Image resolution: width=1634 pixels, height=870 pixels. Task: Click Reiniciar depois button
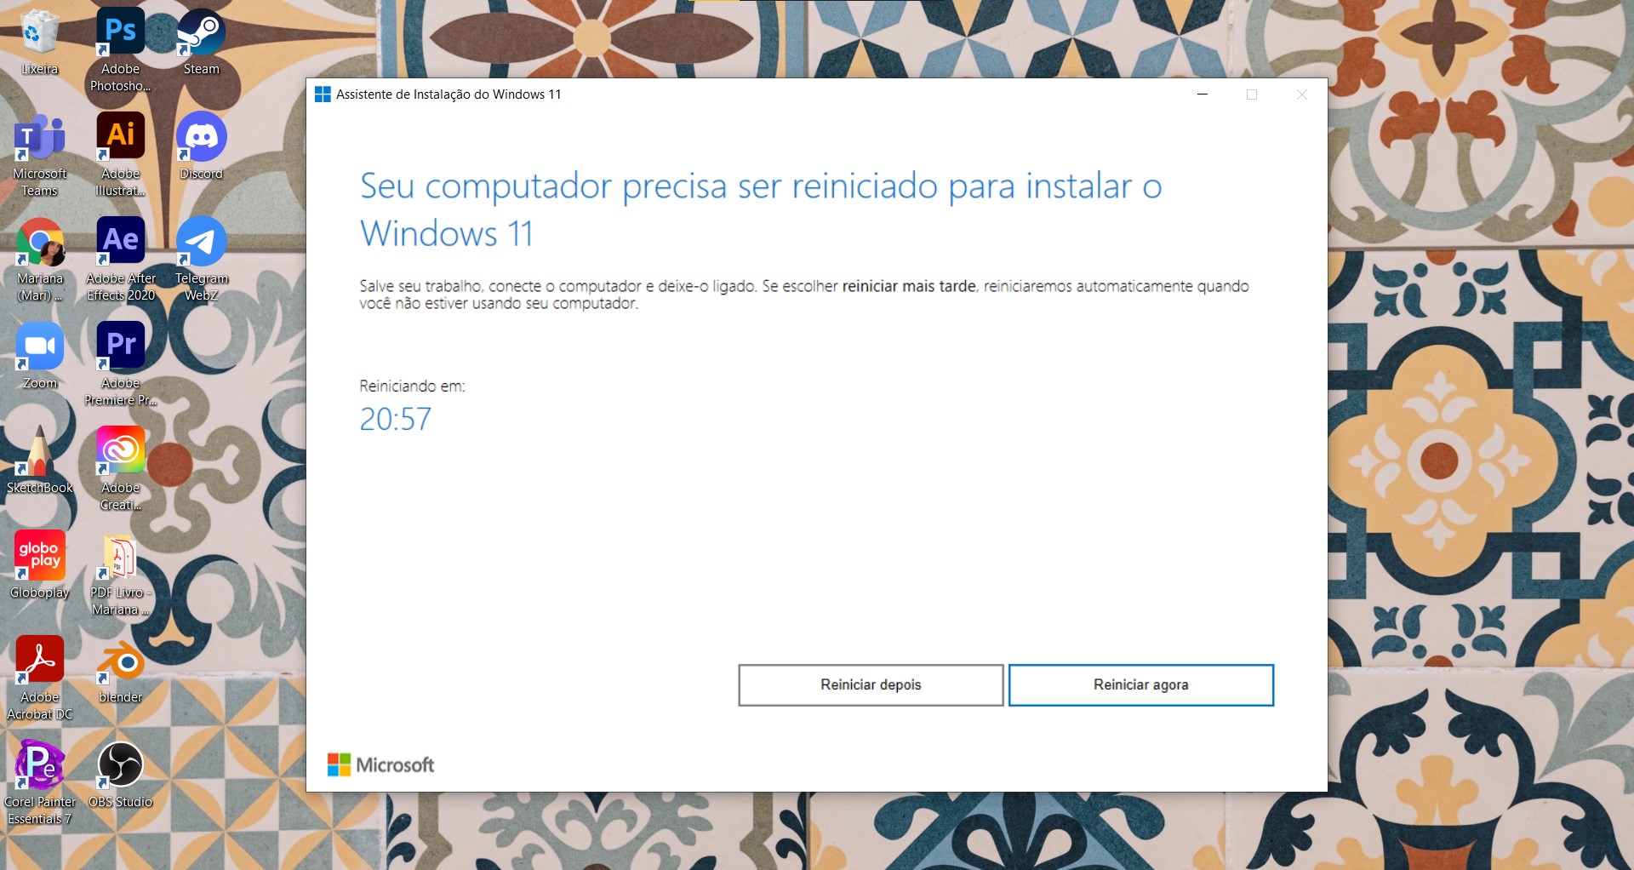pos(871,685)
